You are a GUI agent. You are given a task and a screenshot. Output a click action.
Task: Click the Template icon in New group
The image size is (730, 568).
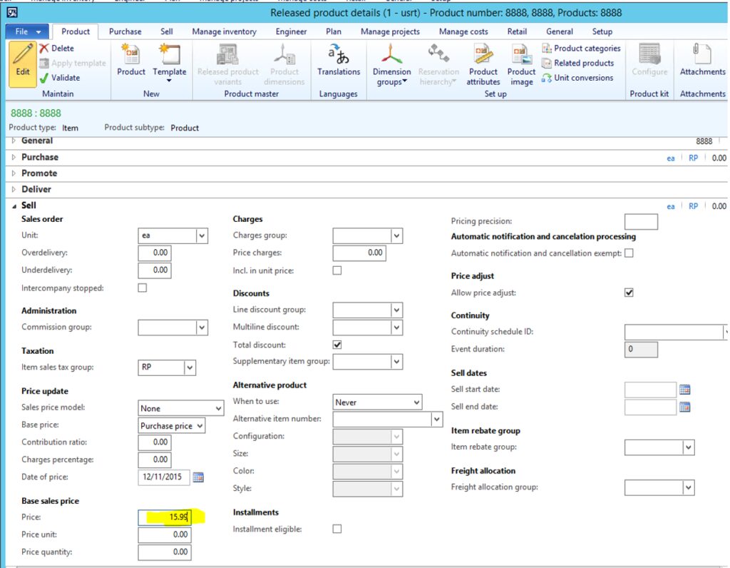click(x=170, y=55)
